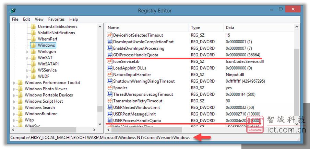Open the Favorites menu
310x149 pixels.
[x=56, y=19]
